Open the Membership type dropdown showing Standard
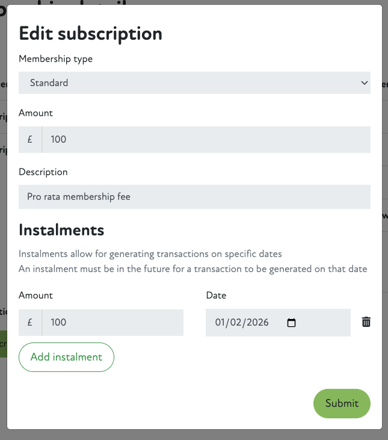The width and height of the screenshot is (388, 440). click(194, 82)
